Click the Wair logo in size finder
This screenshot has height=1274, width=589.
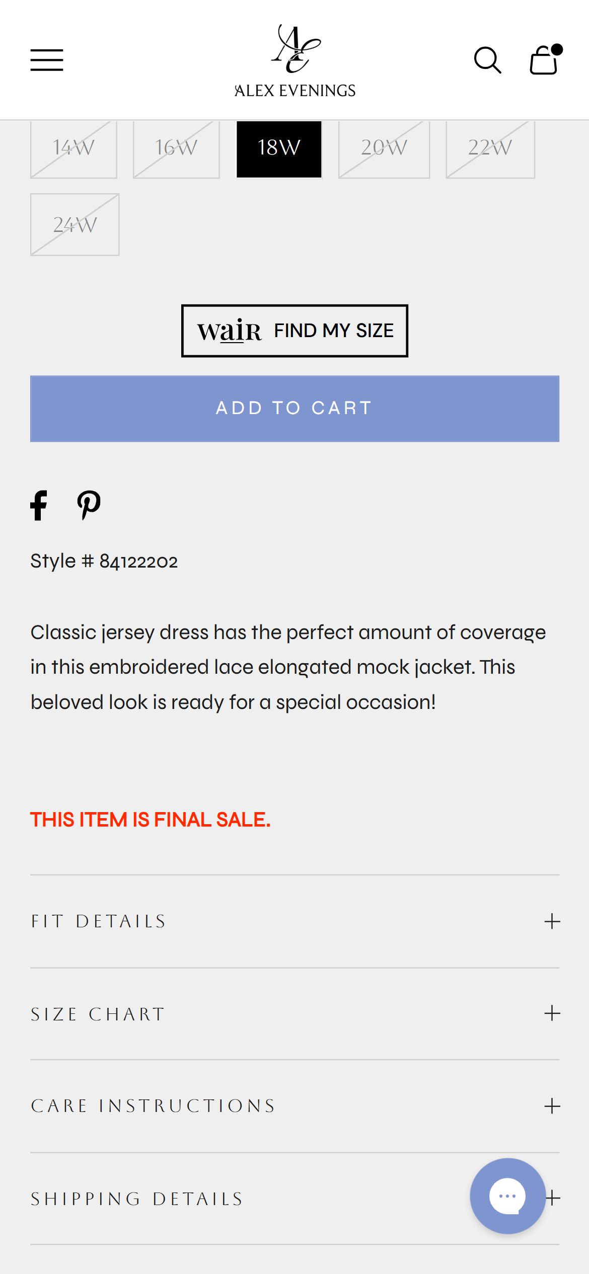[x=230, y=331]
